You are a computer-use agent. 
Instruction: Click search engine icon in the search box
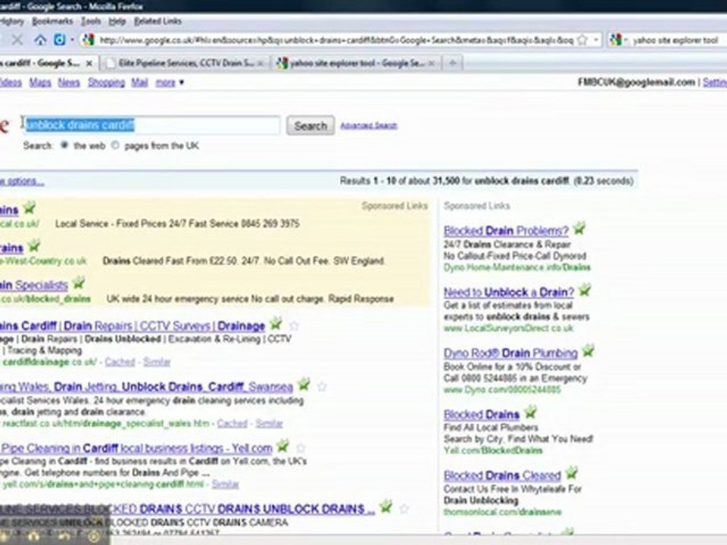(x=615, y=40)
